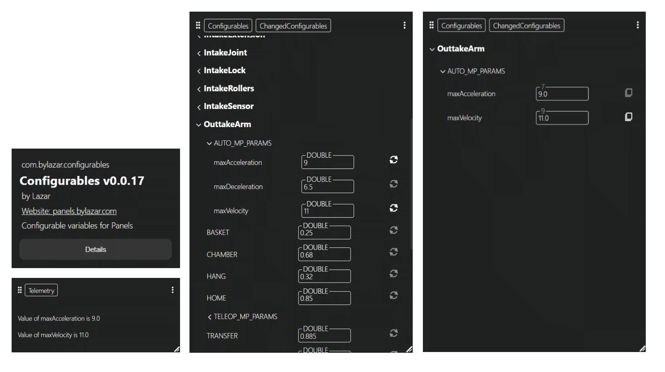Viewport: 665px width, 372px height.
Task: Open the three-dot menu of the right ChangedConfigurables panel
Action: pyautogui.click(x=638, y=25)
